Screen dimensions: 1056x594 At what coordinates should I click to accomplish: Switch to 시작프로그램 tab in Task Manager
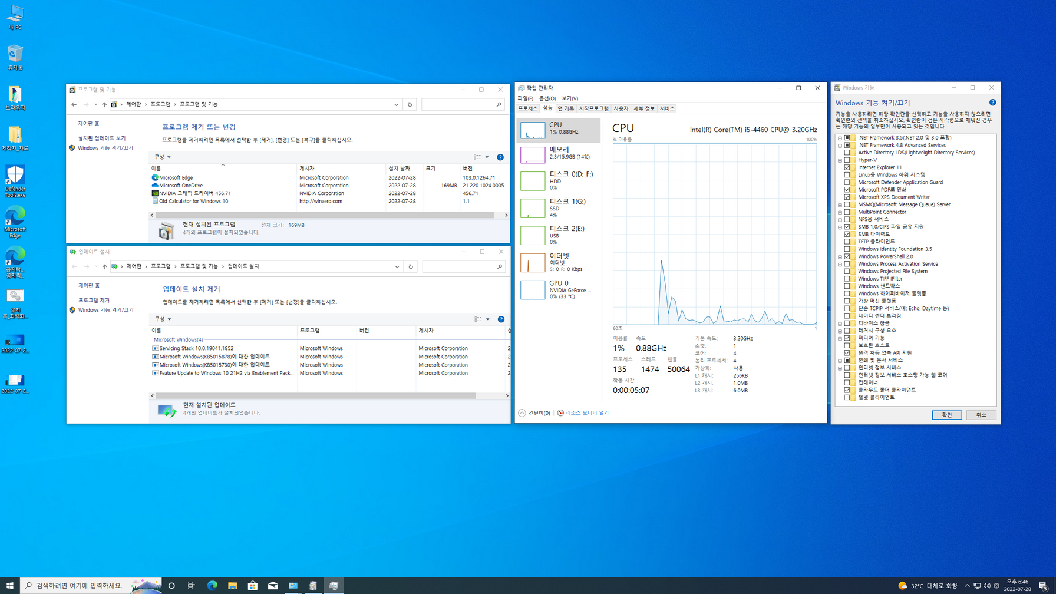[x=593, y=108]
